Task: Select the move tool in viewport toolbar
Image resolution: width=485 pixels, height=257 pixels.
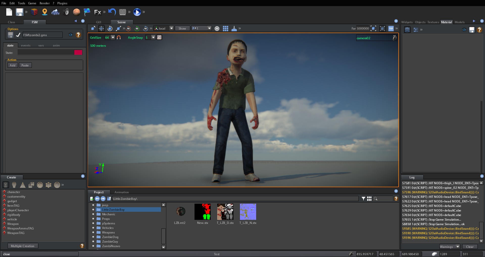Action: coord(101,28)
